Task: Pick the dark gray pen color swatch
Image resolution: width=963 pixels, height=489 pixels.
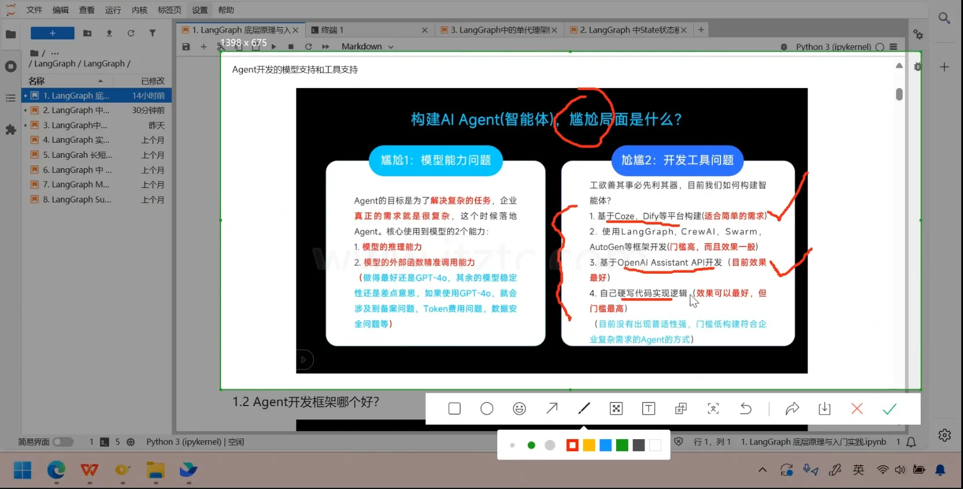Action: (x=639, y=445)
